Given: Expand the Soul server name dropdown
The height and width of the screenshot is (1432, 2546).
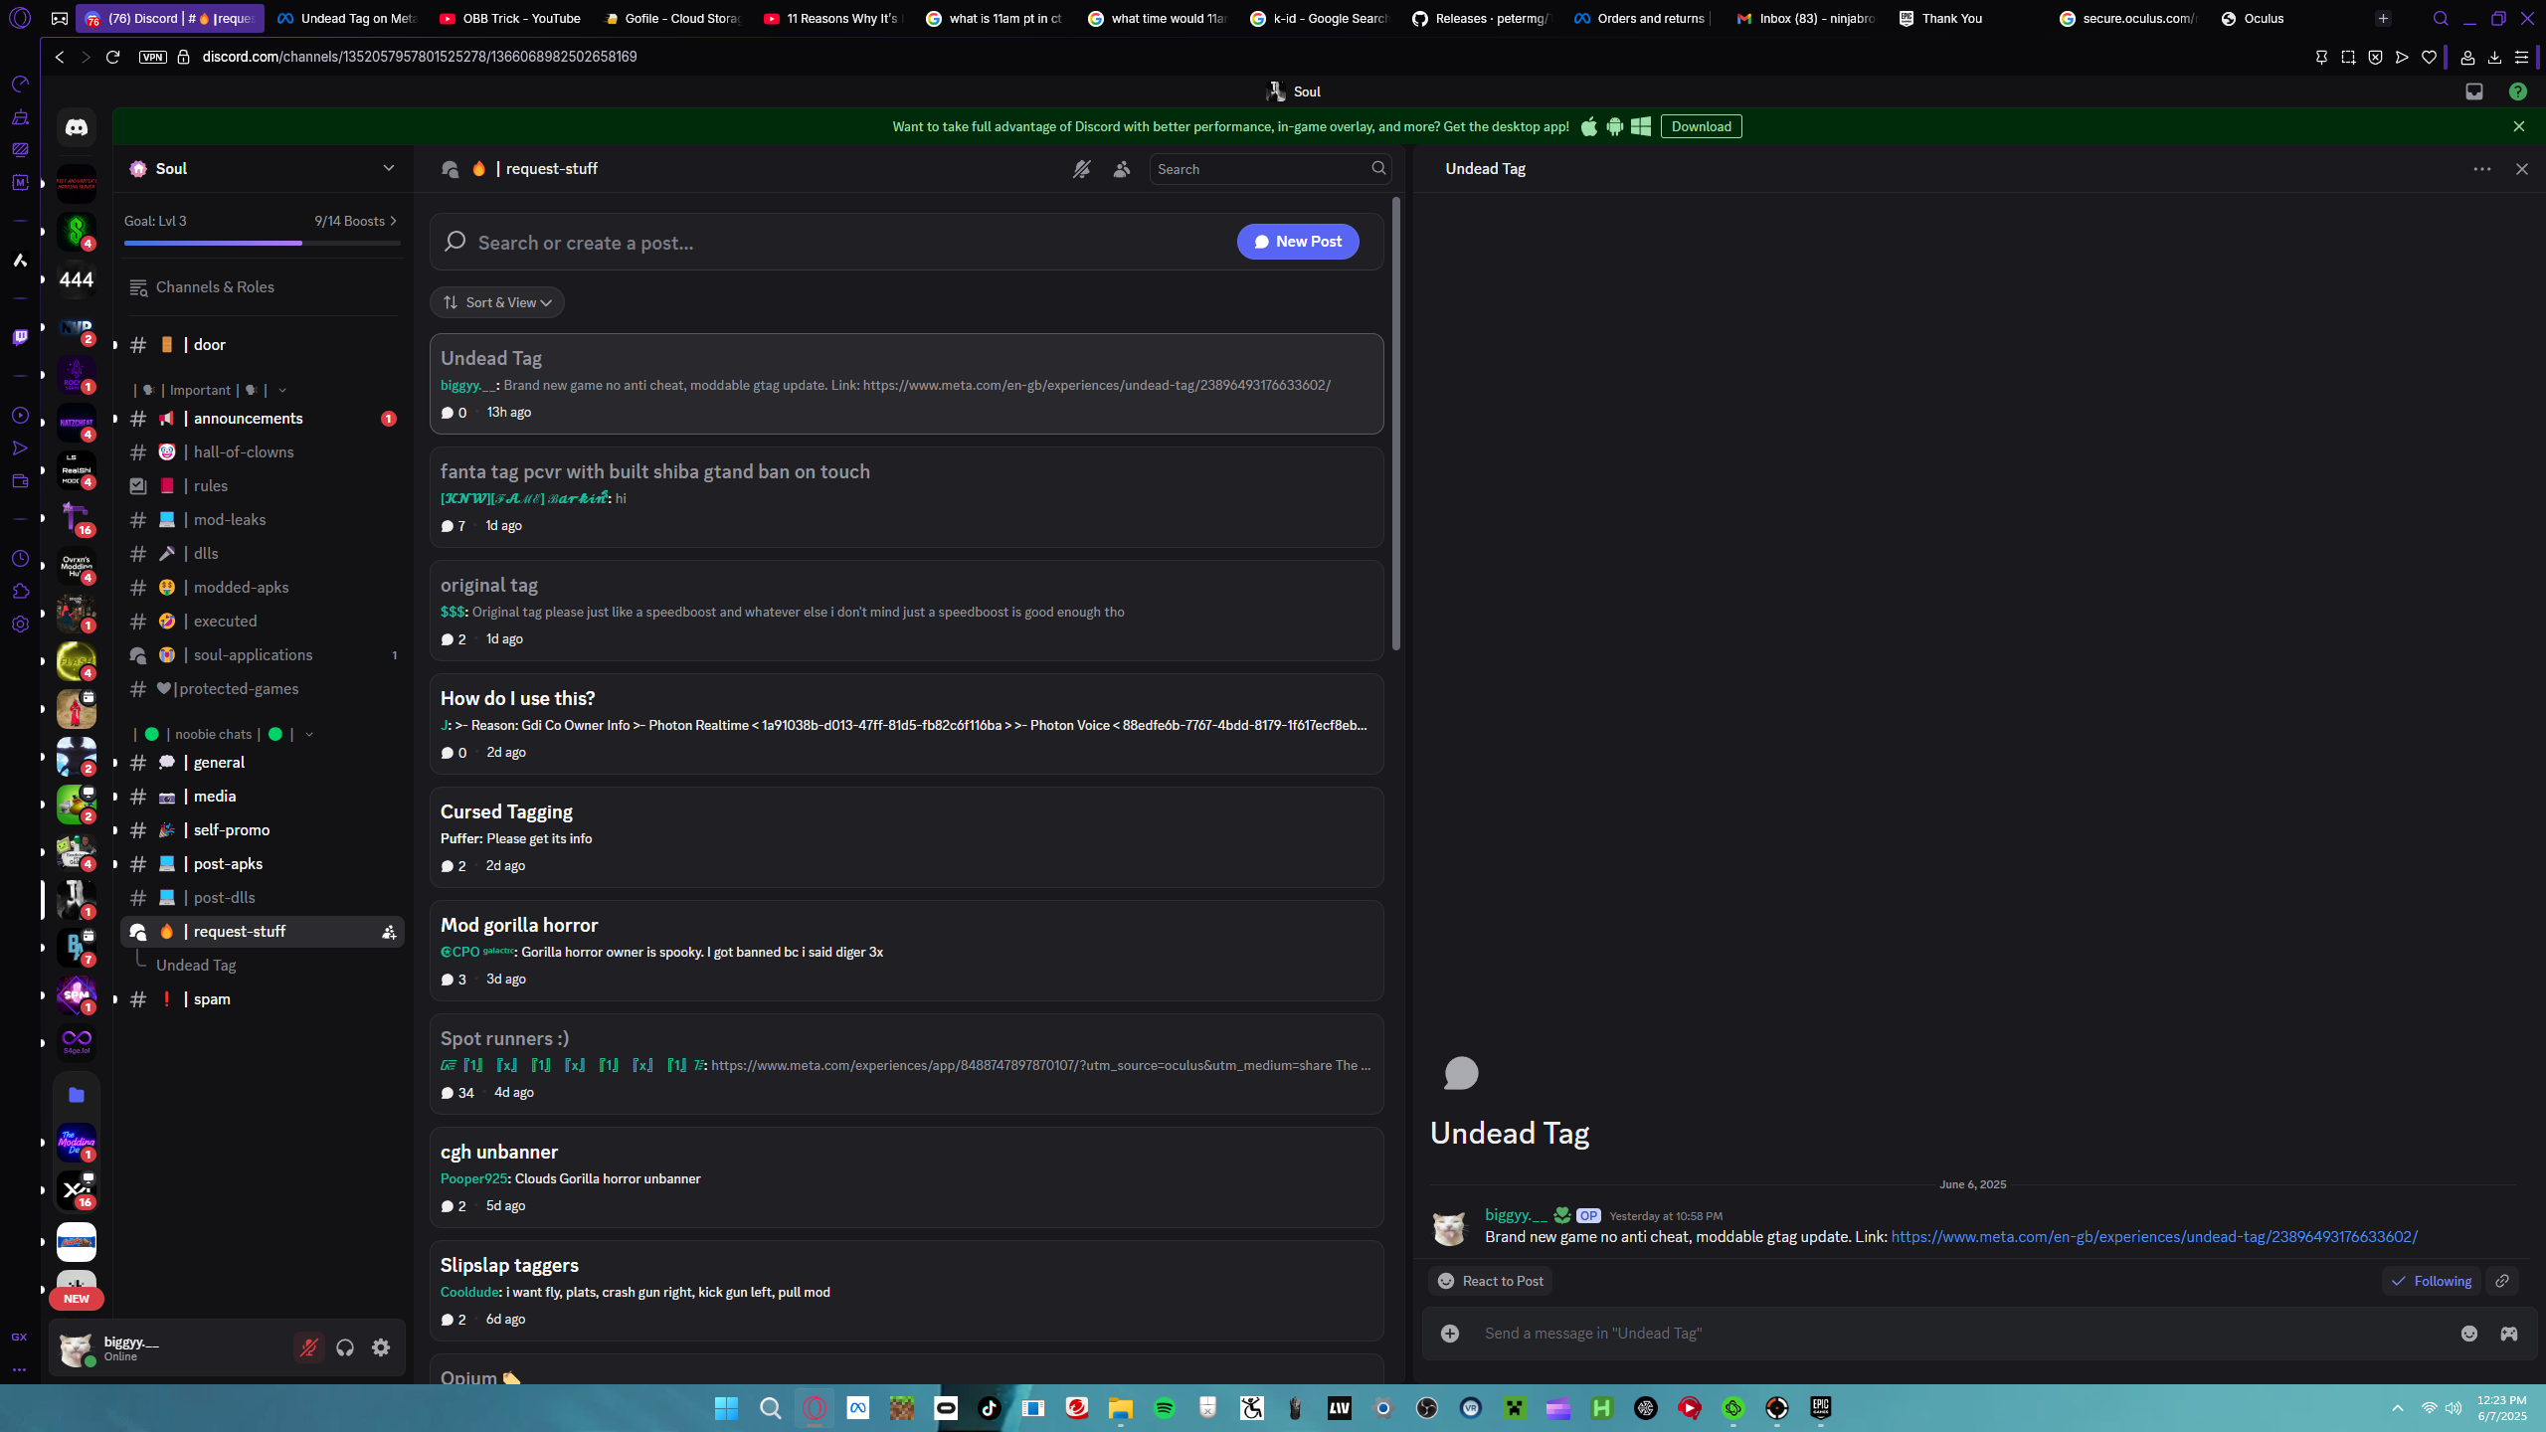Looking at the screenshot, I should (388, 168).
